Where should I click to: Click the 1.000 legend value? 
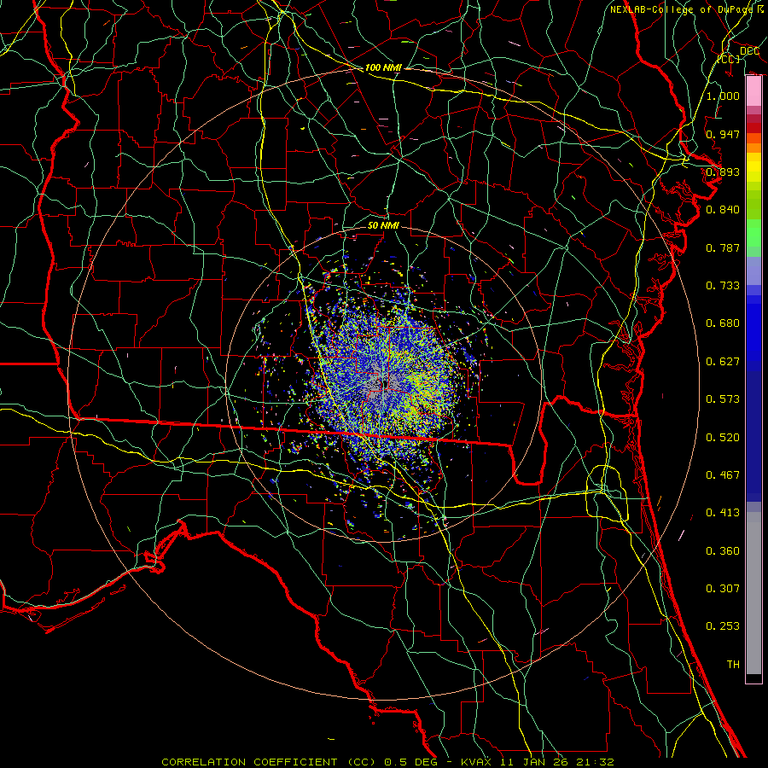coord(723,96)
